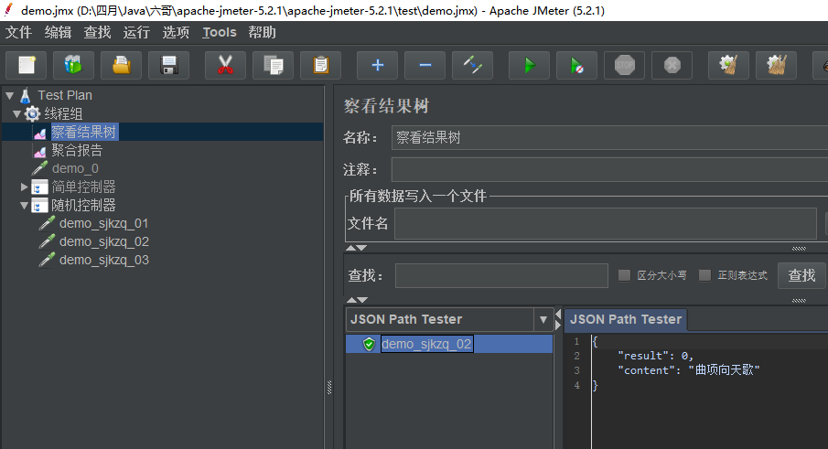Viewport: 828px width, 449px height.
Task: Open the JSON Path Tester renderer dropdown
Action: pyautogui.click(x=543, y=319)
